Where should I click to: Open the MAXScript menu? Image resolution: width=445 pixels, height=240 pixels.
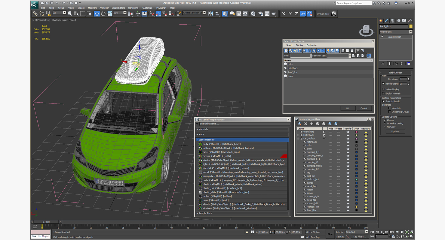161,8
